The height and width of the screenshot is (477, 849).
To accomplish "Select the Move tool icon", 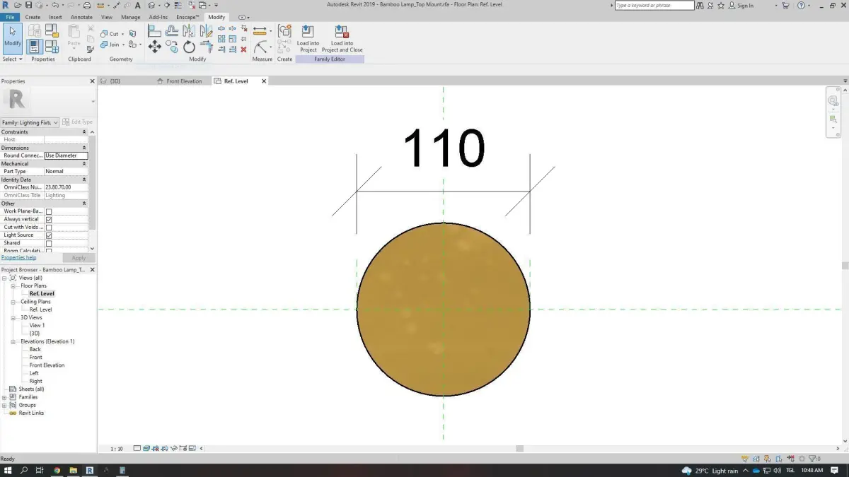I will [x=155, y=47].
